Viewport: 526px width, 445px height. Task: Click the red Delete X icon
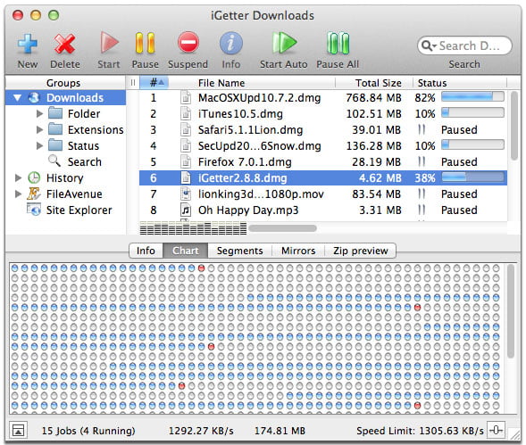pyautogui.click(x=64, y=44)
